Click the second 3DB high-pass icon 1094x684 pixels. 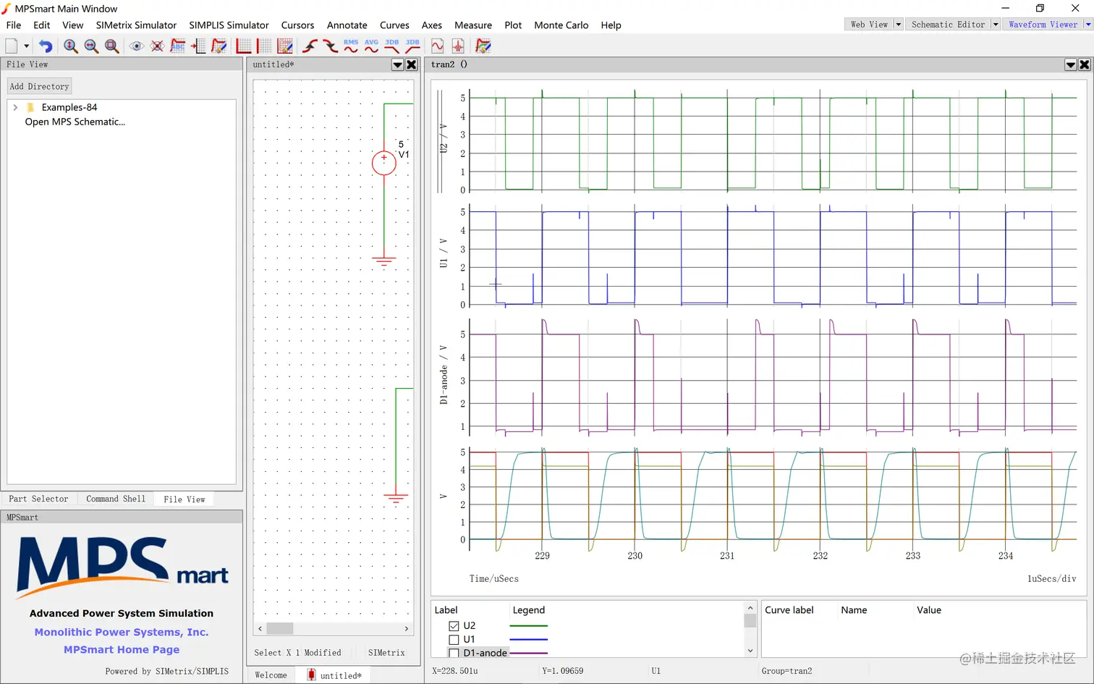413,46
